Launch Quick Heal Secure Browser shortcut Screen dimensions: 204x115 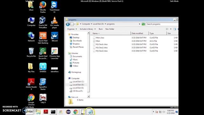tap(43, 53)
